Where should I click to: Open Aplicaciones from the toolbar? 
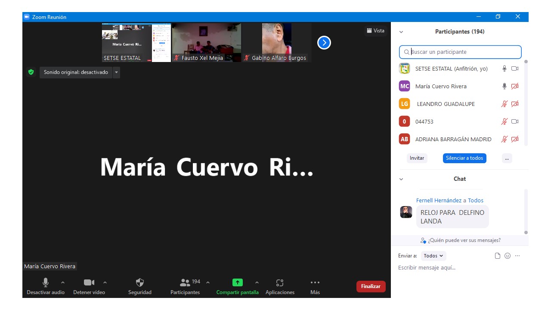coord(280,283)
